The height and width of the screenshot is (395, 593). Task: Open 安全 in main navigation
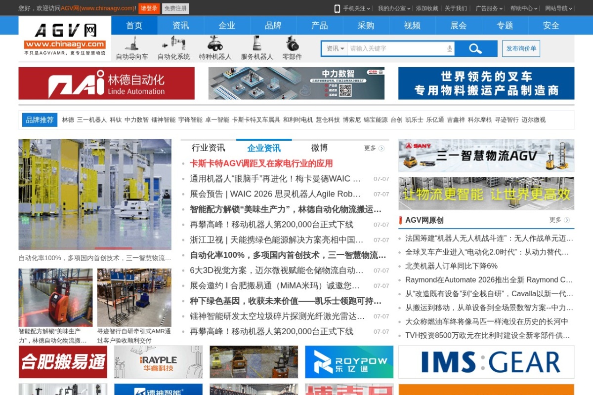click(551, 25)
